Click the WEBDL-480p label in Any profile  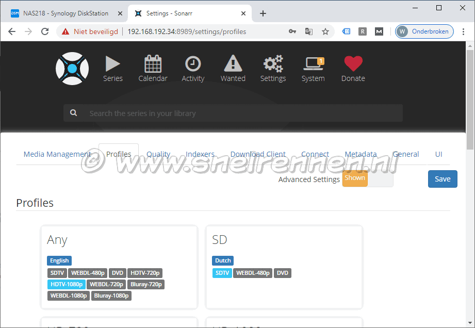[88, 273]
